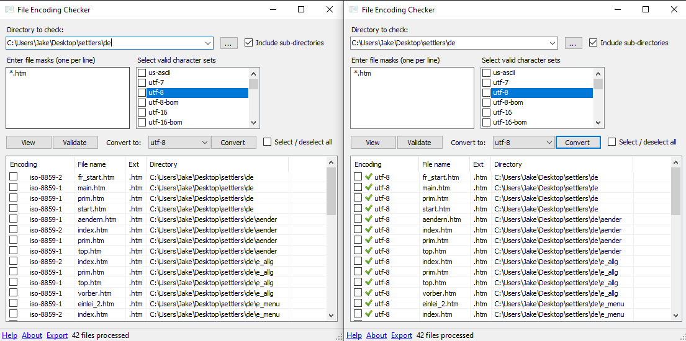Click the Validate button in right window
The image size is (686, 341).
(419, 143)
